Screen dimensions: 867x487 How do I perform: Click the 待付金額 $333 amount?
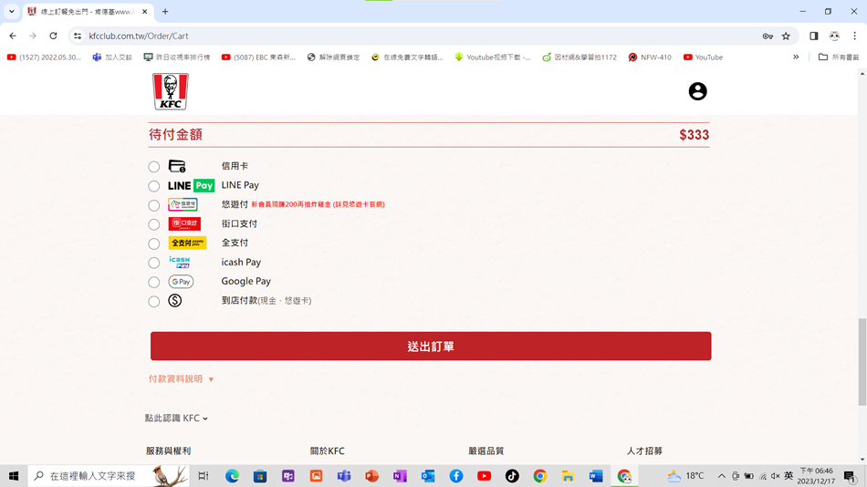[694, 135]
